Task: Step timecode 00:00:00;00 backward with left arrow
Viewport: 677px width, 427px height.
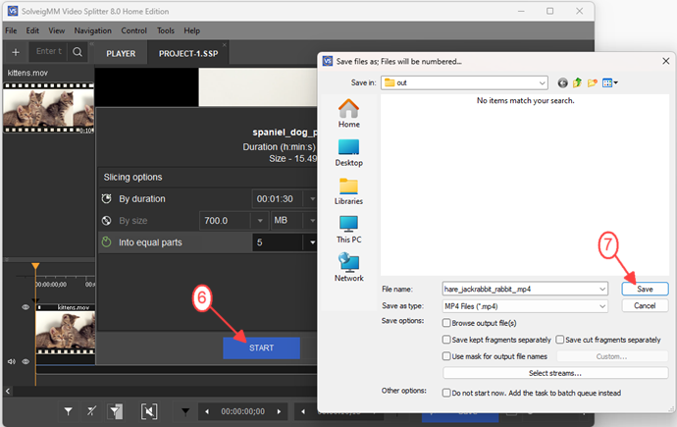Action: click(x=207, y=411)
